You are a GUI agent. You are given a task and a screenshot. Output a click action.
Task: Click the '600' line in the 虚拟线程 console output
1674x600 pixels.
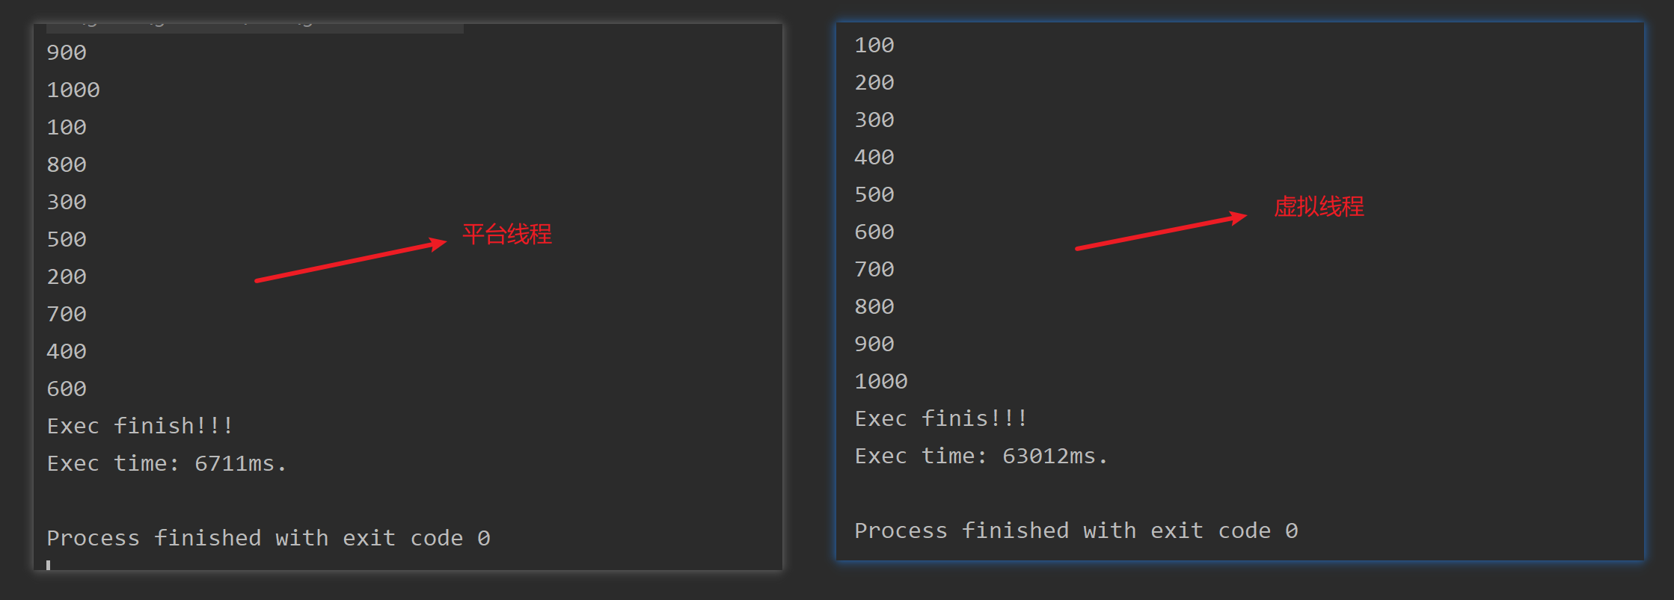pos(874,232)
